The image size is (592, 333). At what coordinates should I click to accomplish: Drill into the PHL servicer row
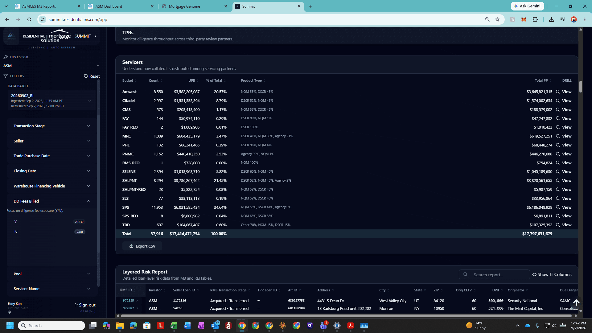click(x=564, y=145)
